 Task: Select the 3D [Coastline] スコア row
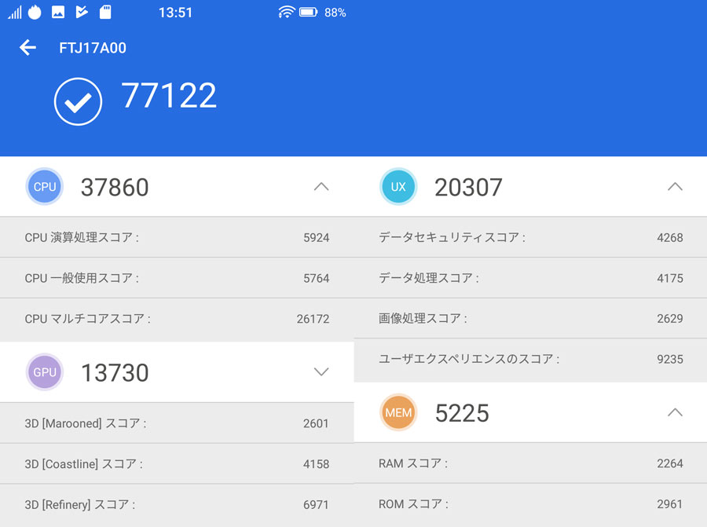click(x=177, y=464)
